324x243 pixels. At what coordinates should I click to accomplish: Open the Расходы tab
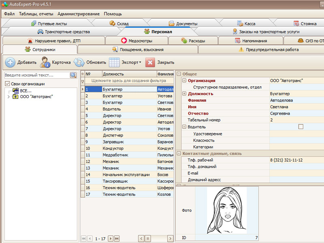tap(193, 41)
